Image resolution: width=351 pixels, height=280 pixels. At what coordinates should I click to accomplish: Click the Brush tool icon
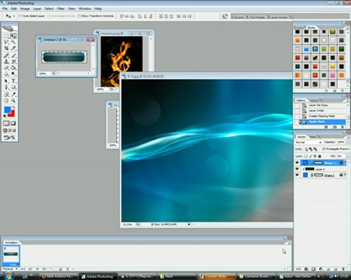[13, 56]
